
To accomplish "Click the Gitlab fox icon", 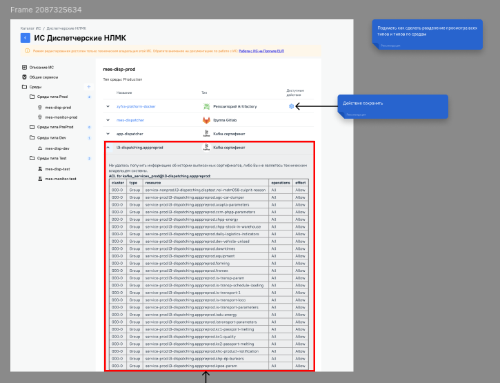I will (x=206, y=120).
